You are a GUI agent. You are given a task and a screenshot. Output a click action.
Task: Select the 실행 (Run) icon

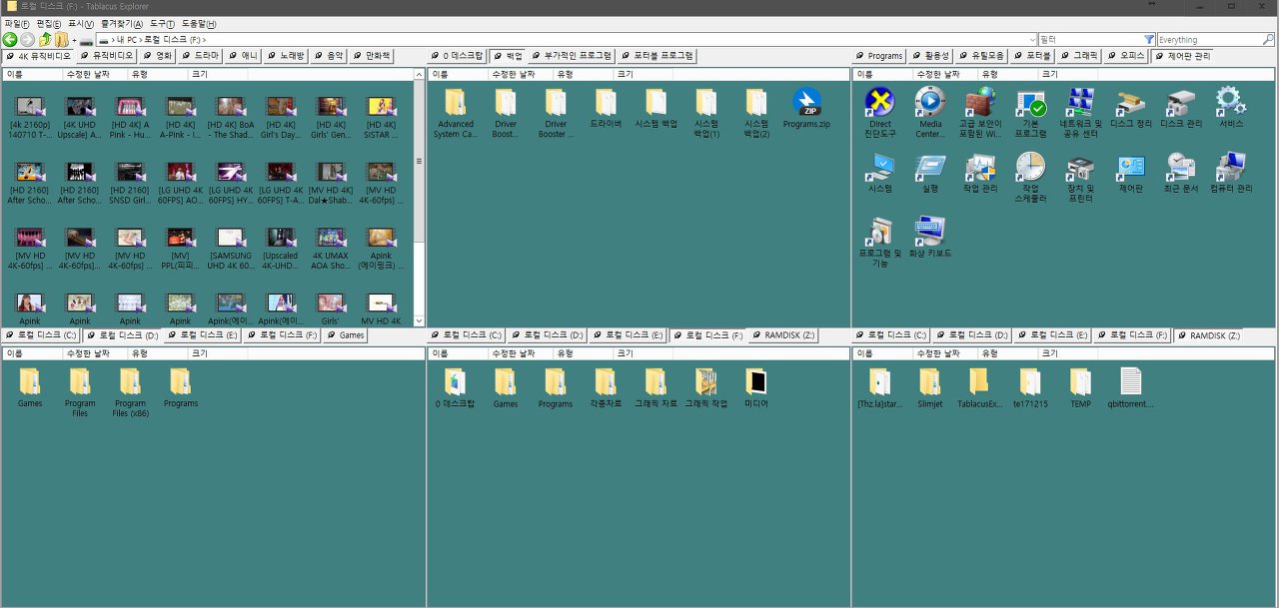[x=930, y=167]
